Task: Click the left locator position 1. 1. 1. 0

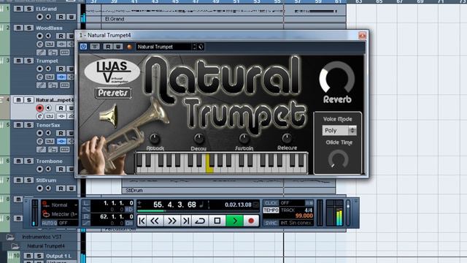Action: [118, 203]
